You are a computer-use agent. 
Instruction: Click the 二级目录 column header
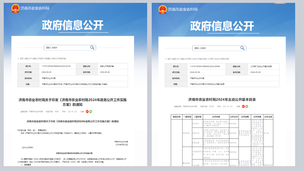pyautogui.click(x=197, y=117)
